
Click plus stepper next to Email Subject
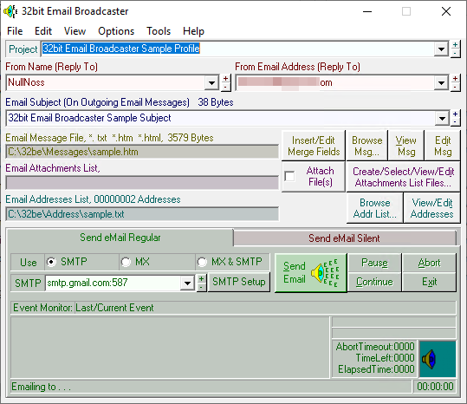(x=455, y=114)
